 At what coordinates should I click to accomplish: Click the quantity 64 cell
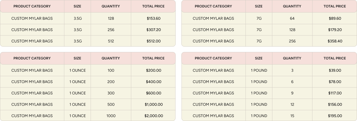coord(292,19)
